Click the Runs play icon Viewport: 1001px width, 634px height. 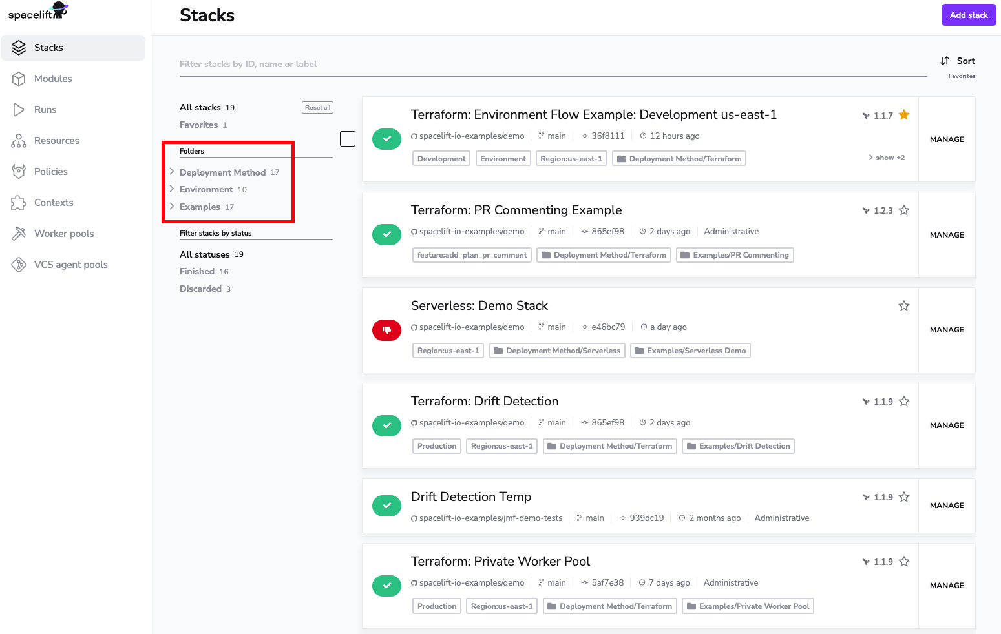tap(19, 110)
